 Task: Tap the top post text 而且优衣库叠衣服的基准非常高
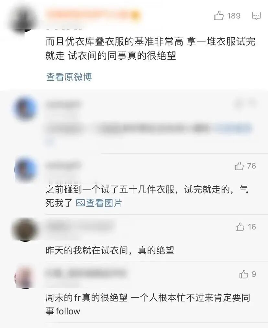151,49
